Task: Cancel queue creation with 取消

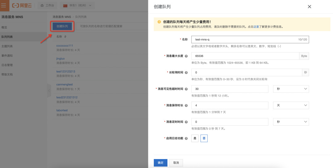Action: coord(176,163)
